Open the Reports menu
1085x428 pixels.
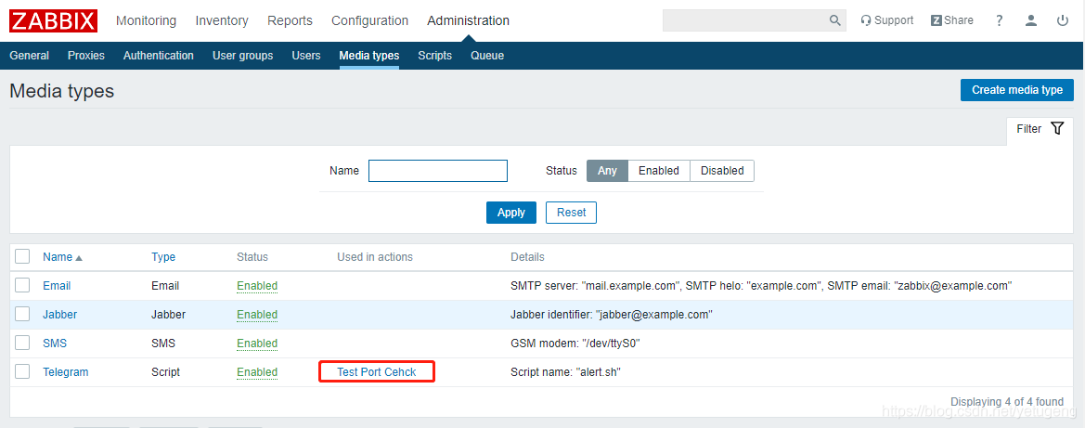click(x=290, y=20)
